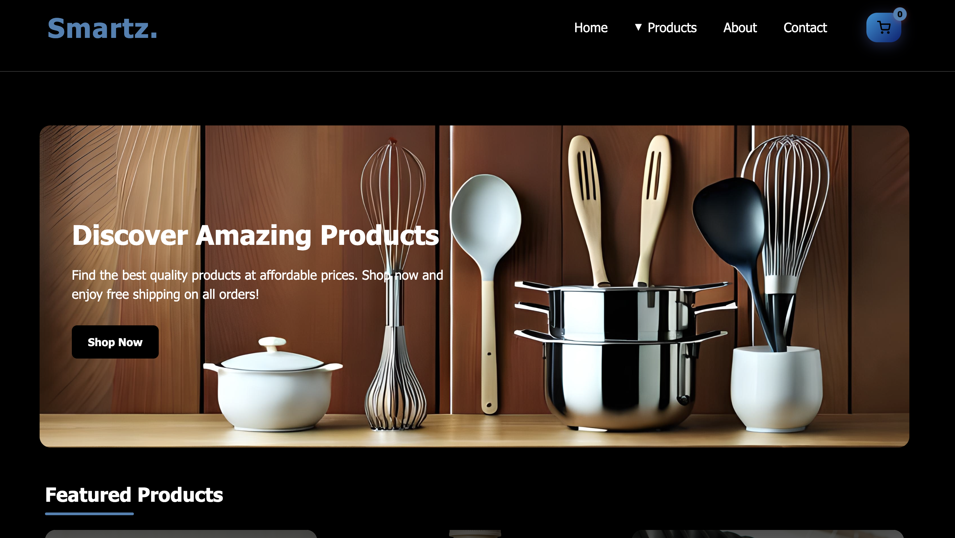Navigate to the About page
Viewport: 955px width, 538px height.
tap(740, 28)
